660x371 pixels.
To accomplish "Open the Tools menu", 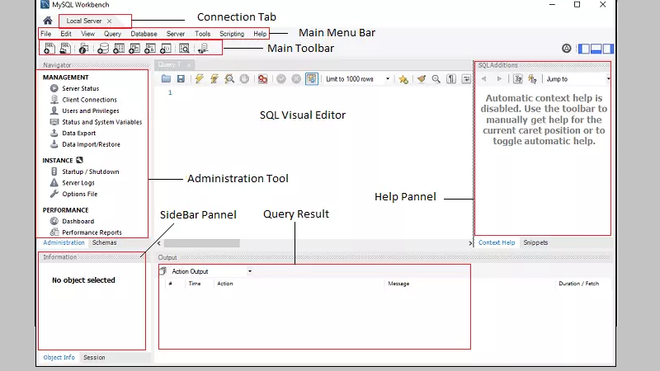I will point(202,34).
